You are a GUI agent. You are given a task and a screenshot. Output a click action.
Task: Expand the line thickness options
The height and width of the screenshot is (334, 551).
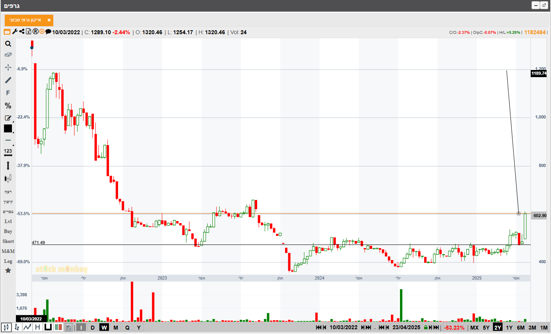pyautogui.click(x=12, y=144)
